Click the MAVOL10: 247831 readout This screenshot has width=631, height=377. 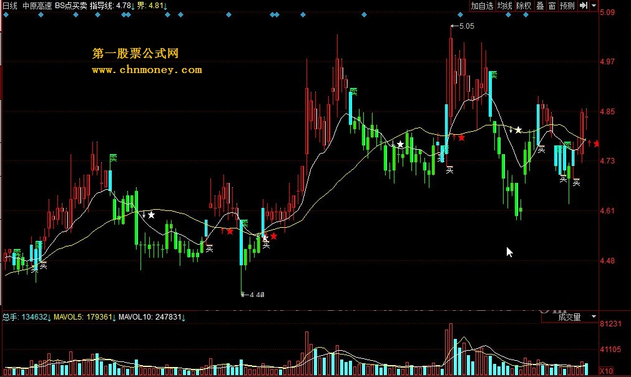[152, 317]
